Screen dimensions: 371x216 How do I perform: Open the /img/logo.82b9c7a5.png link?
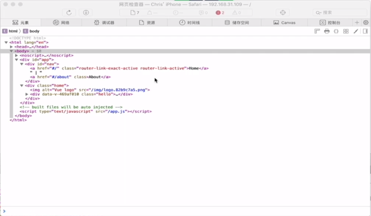click(x=118, y=90)
